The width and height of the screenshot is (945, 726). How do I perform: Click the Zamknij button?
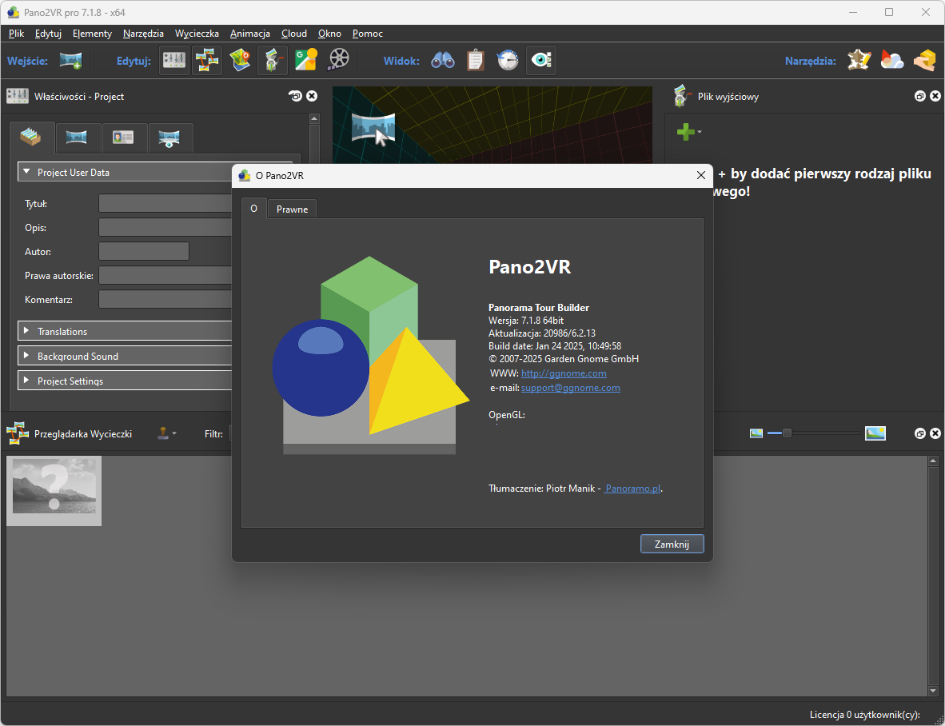click(672, 544)
